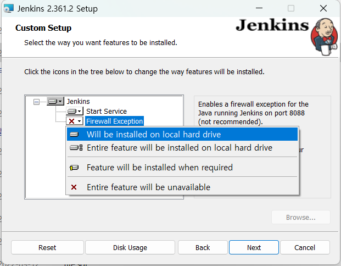Minimize the Jenkins Setup window
Screen dimensions: 341x266
click(x=259, y=8)
